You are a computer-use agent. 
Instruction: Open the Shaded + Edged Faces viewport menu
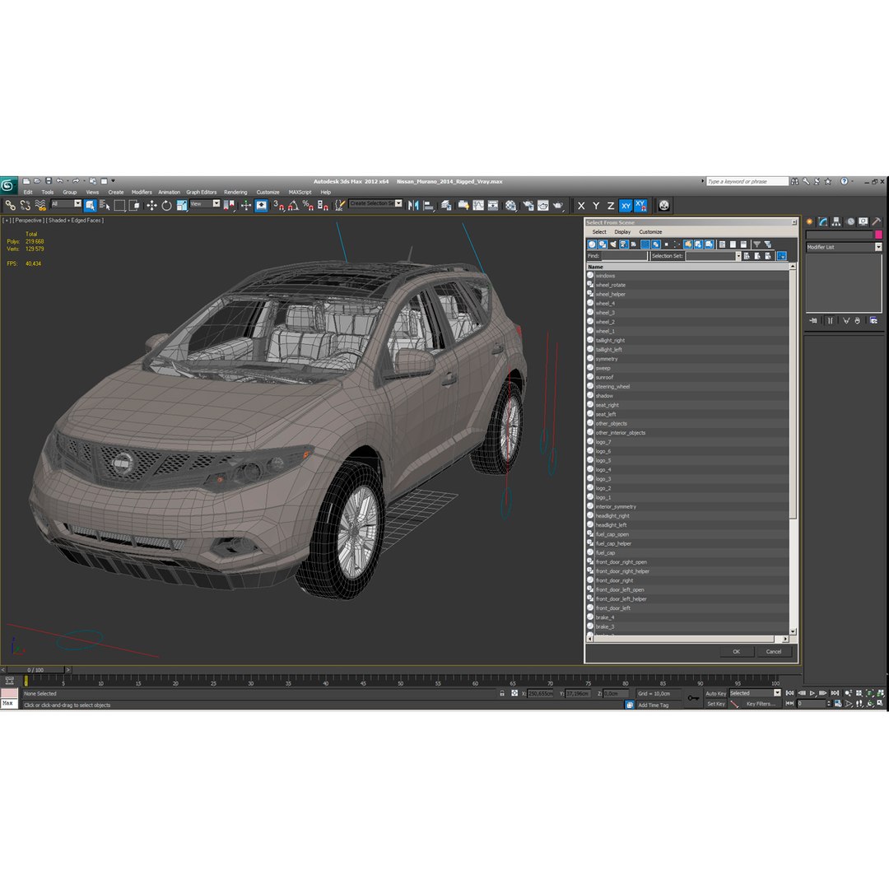click(75, 220)
